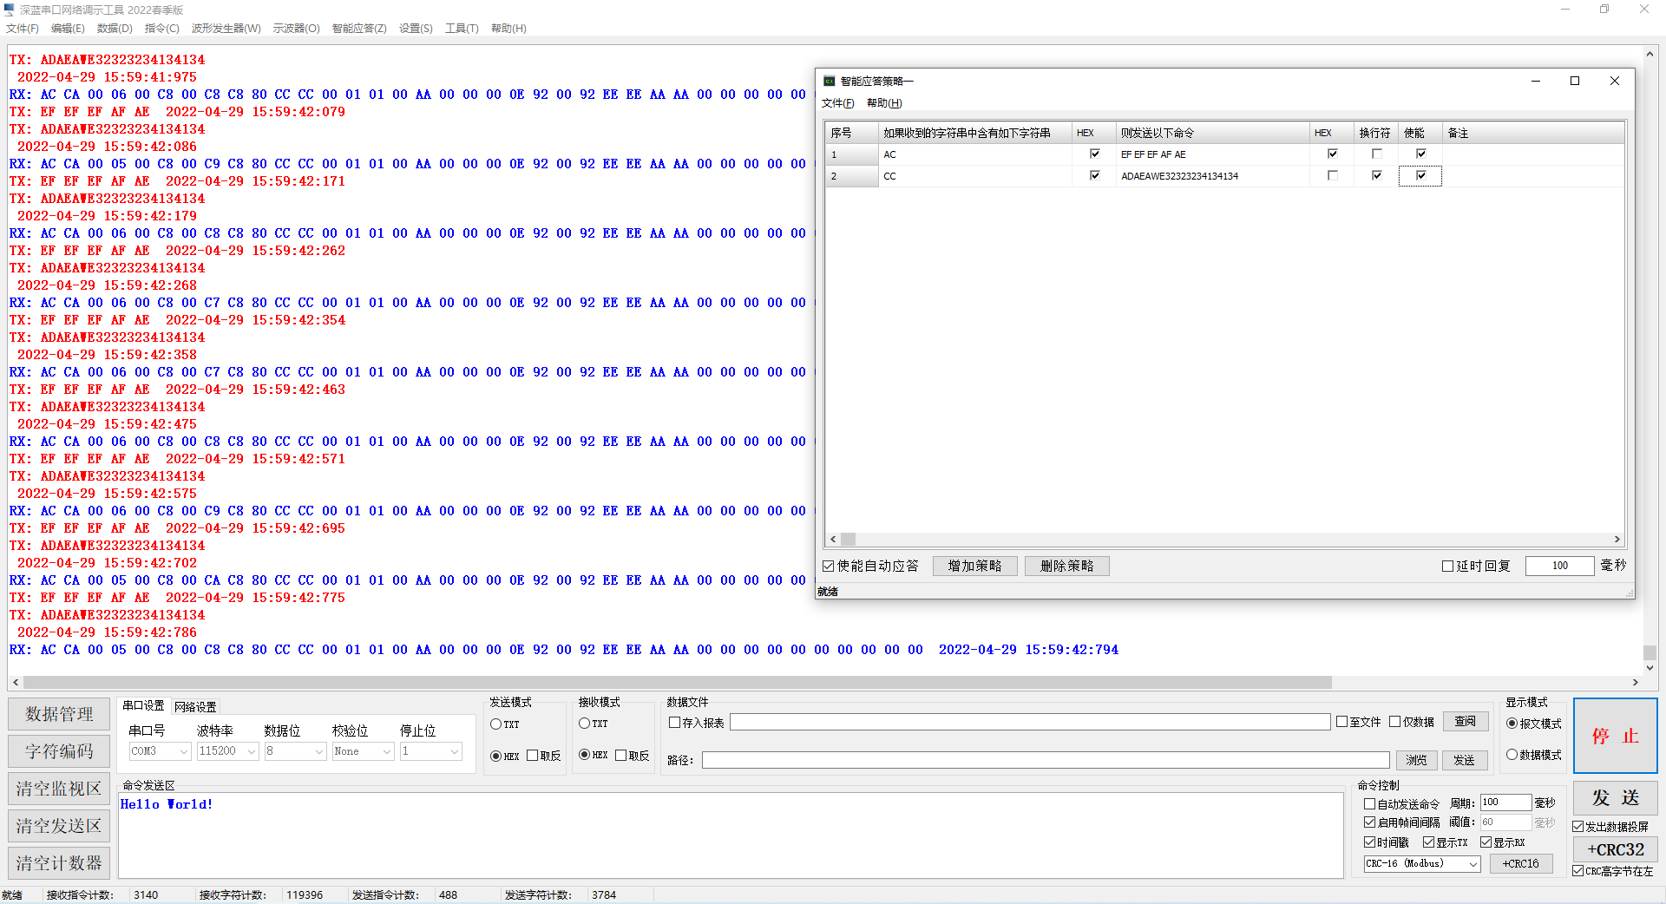Viewport: 1666px width, 904px height.
Task: Toggle 使能自动应答 auto-reply checkbox
Action: pyautogui.click(x=829, y=566)
